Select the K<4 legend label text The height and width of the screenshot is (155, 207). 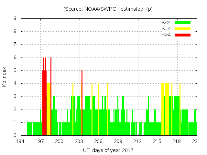click(x=167, y=23)
